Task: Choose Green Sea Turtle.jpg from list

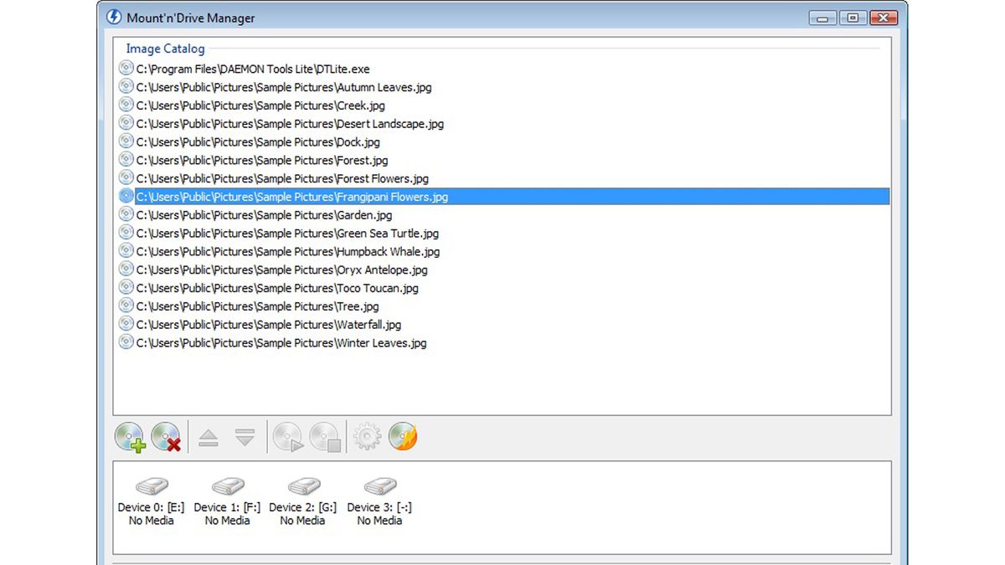Action: (287, 234)
